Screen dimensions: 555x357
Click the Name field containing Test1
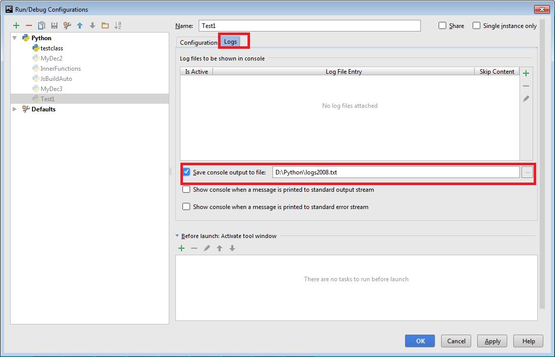310,26
